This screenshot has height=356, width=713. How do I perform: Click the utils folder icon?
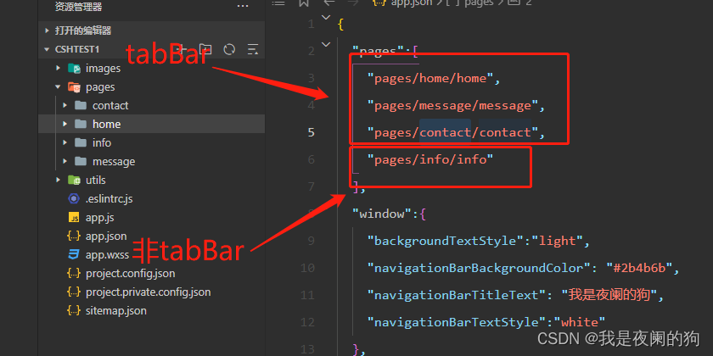[x=74, y=181]
